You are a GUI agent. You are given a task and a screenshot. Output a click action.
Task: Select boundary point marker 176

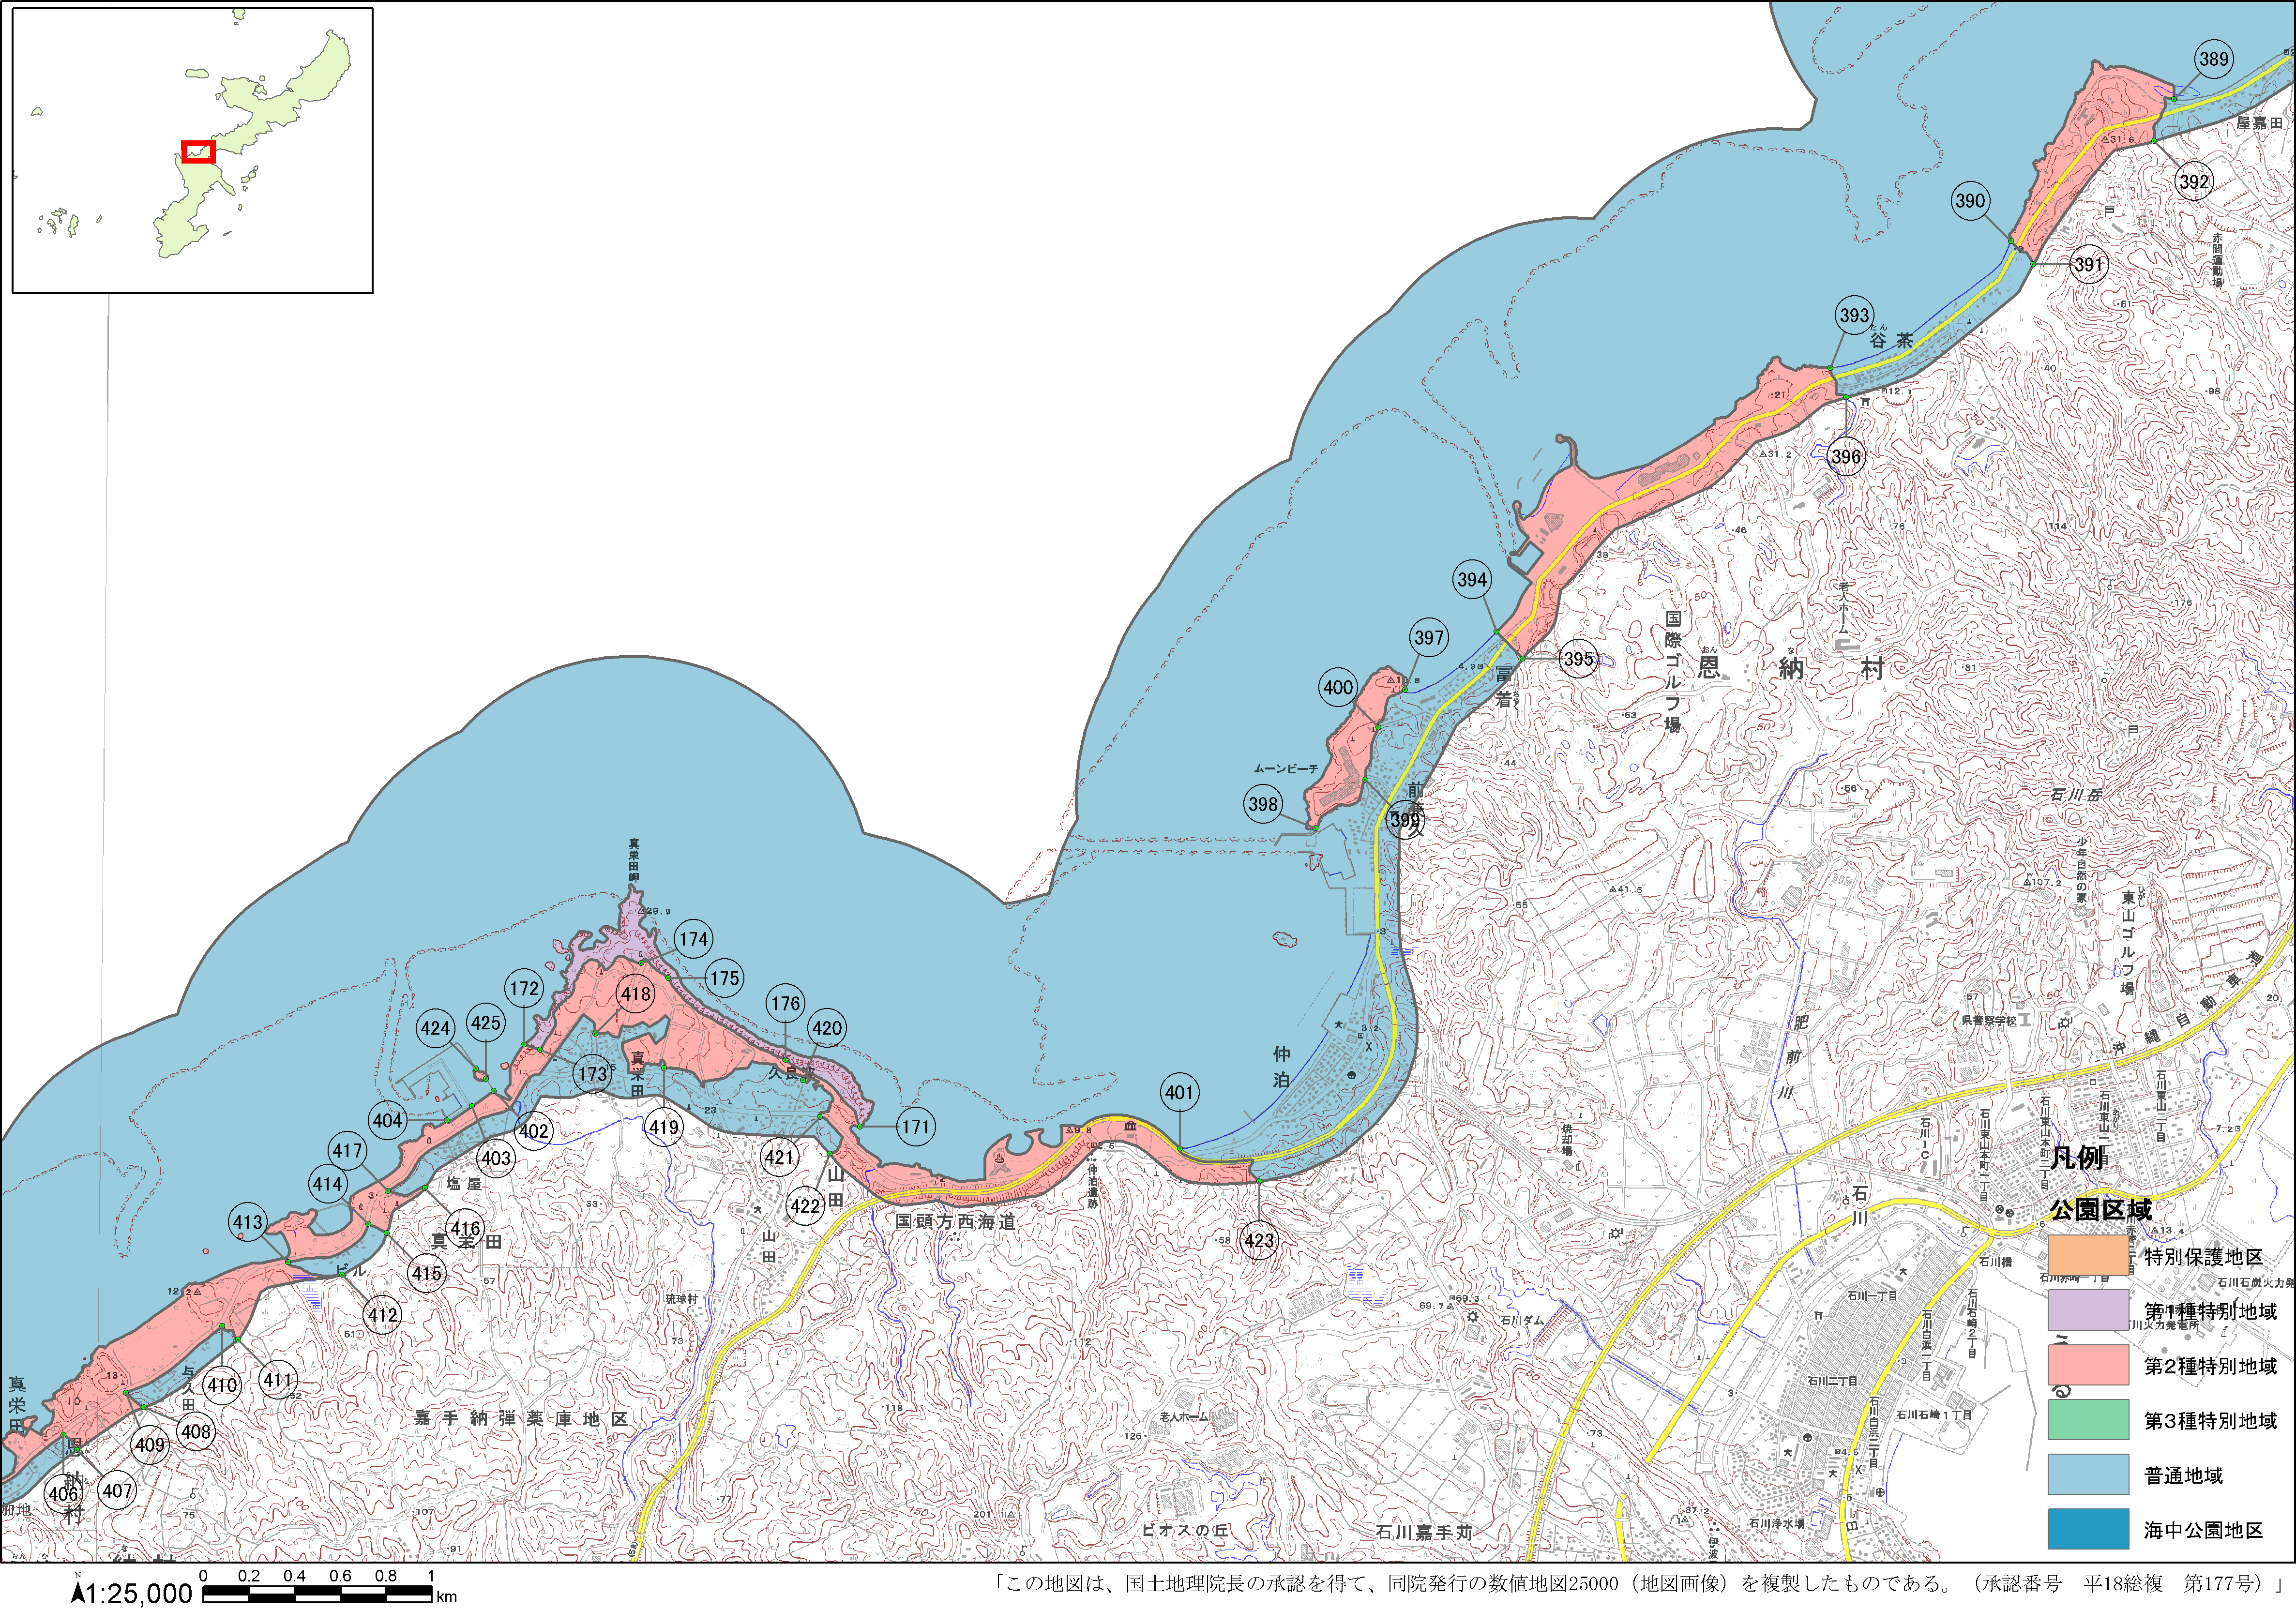pyautogui.click(x=786, y=1003)
